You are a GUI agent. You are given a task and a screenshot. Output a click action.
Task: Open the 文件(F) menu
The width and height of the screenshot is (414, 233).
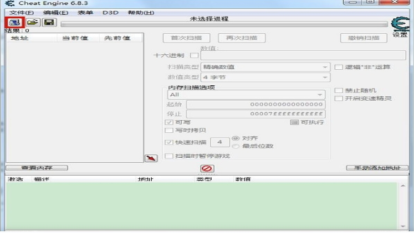tap(22, 13)
